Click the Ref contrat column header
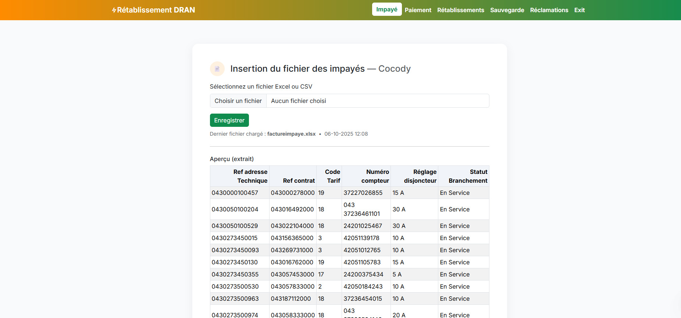Screen dimensions: 681x318 pos(299,181)
